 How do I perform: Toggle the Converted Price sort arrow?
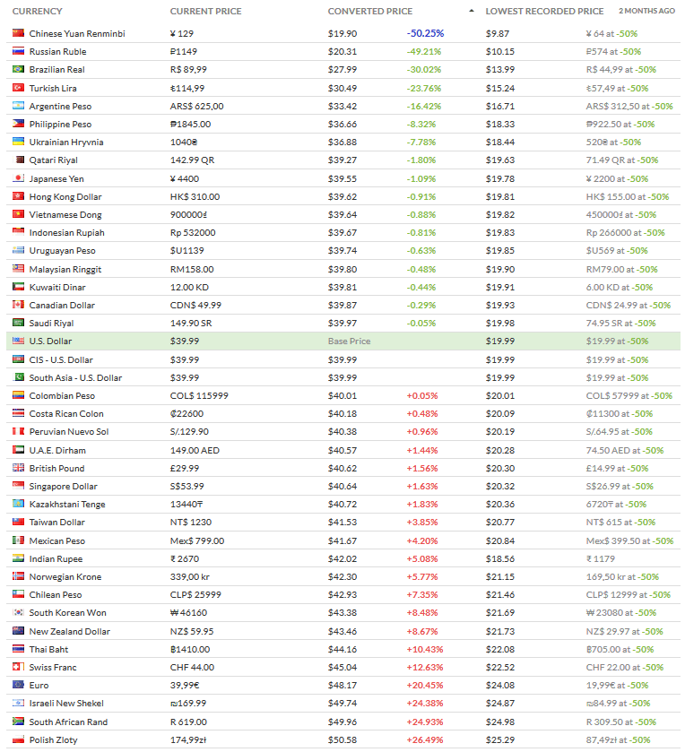472,12
